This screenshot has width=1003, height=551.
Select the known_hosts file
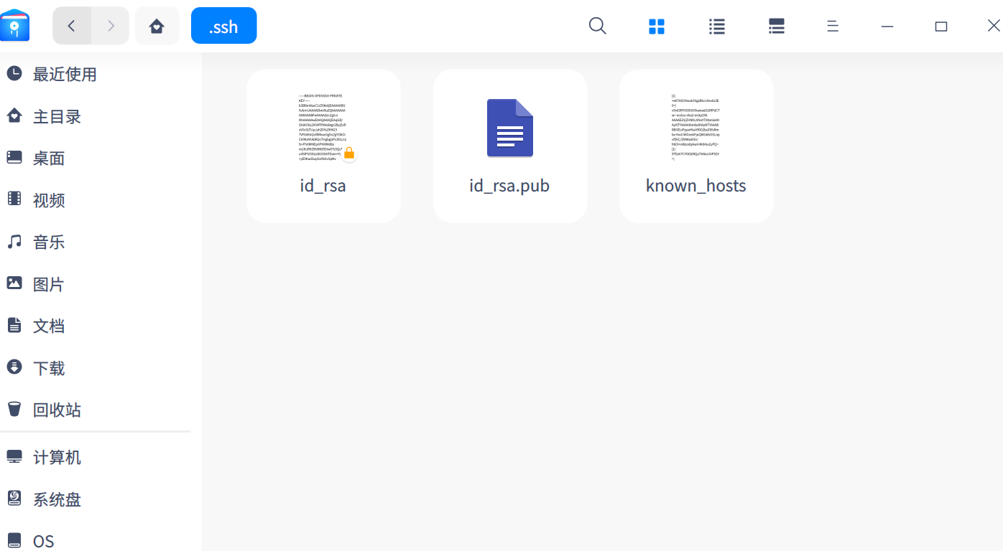click(x=696, y=146)
